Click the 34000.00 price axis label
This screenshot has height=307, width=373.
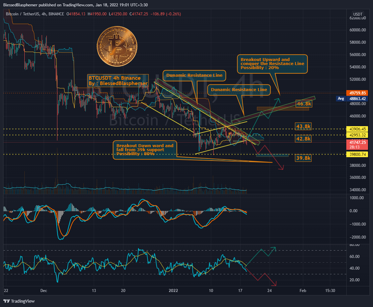[358, 190]
